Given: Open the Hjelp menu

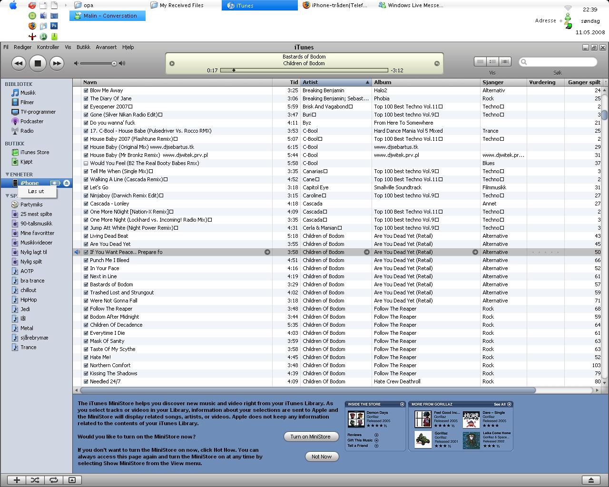Looking at the screenshot, I should [x=128, y=47].
